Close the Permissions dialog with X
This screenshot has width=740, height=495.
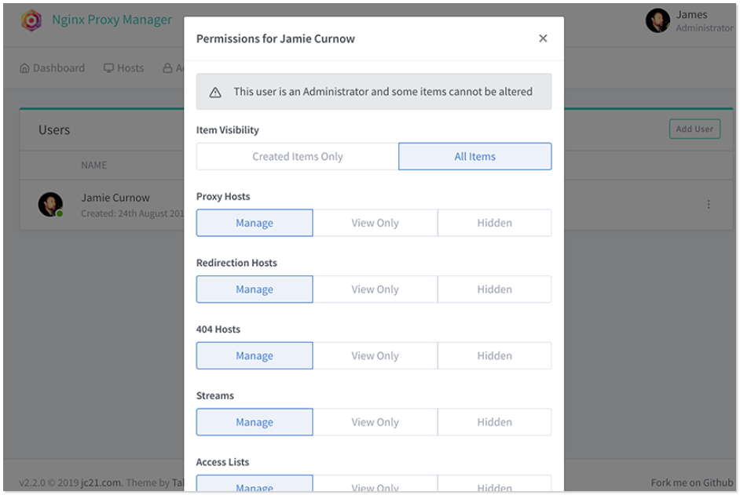point(543,38)
